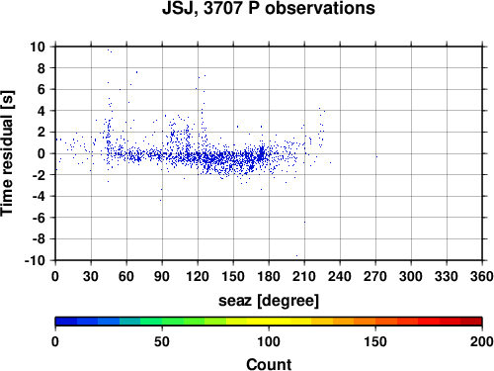Select the "seaz [degree]" x-axis label
This screenshot has height=371, width=494.
coord(269,301)
